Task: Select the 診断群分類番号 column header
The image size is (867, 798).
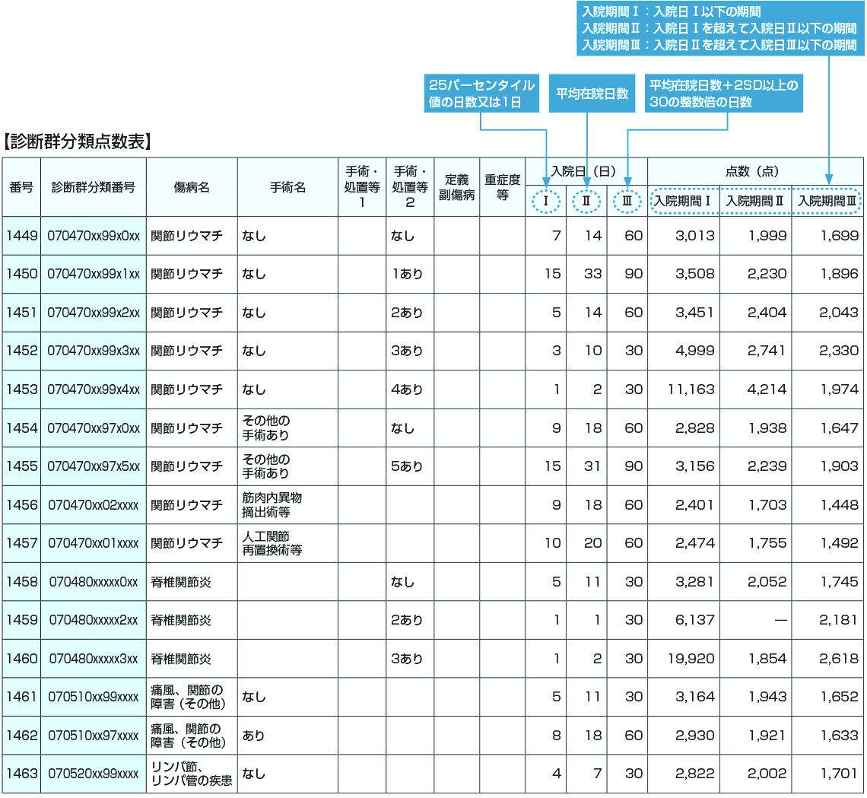Action: [94, 187]
